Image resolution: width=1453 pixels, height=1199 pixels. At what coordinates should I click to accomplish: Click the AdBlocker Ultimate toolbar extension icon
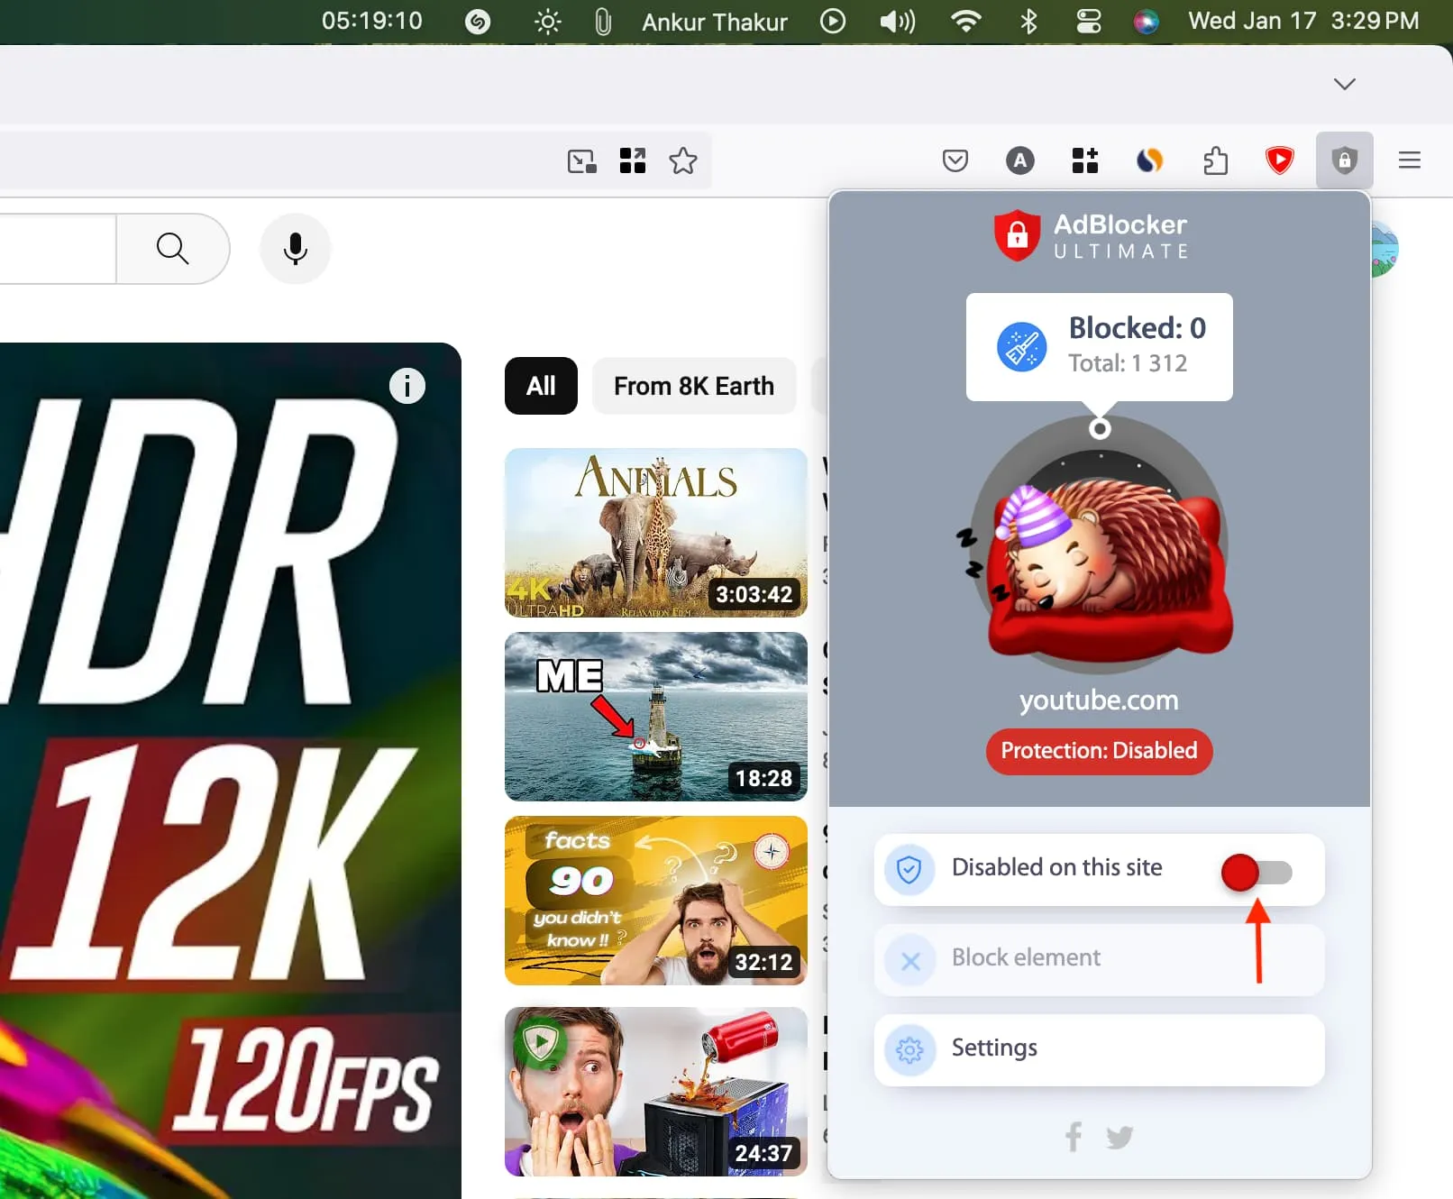1344,160
